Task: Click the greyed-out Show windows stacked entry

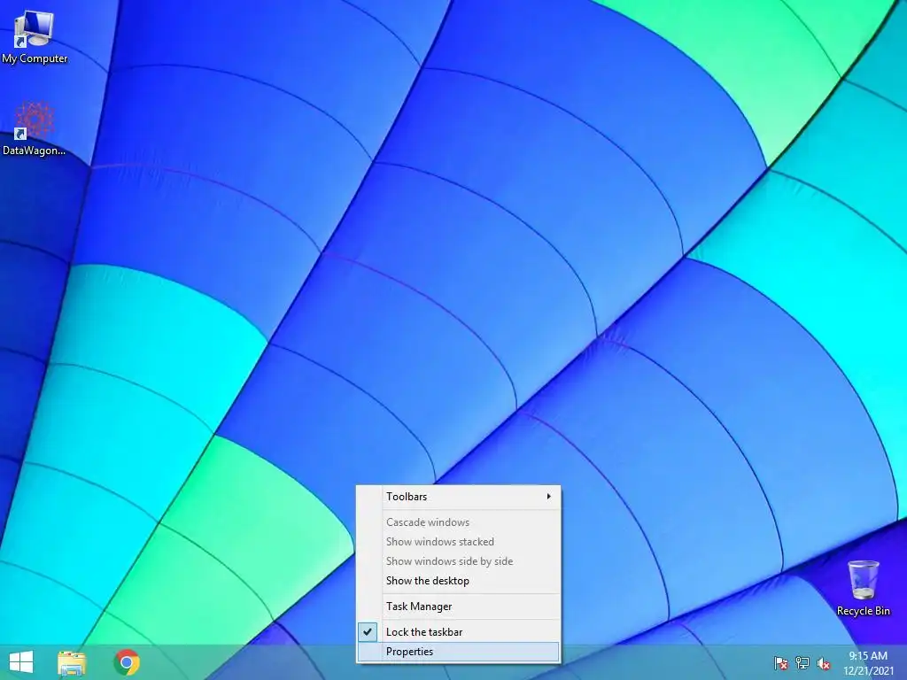Action: click(458, 542)
